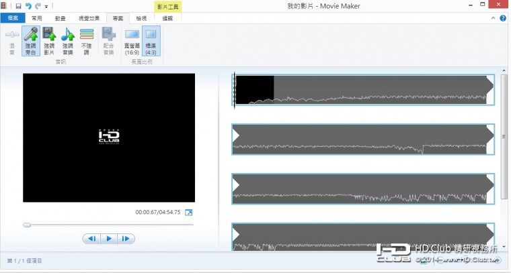511x273 pixels.
Task: Set aspect ratio to 寬螢幕 (16:9)
Action: 132,42
